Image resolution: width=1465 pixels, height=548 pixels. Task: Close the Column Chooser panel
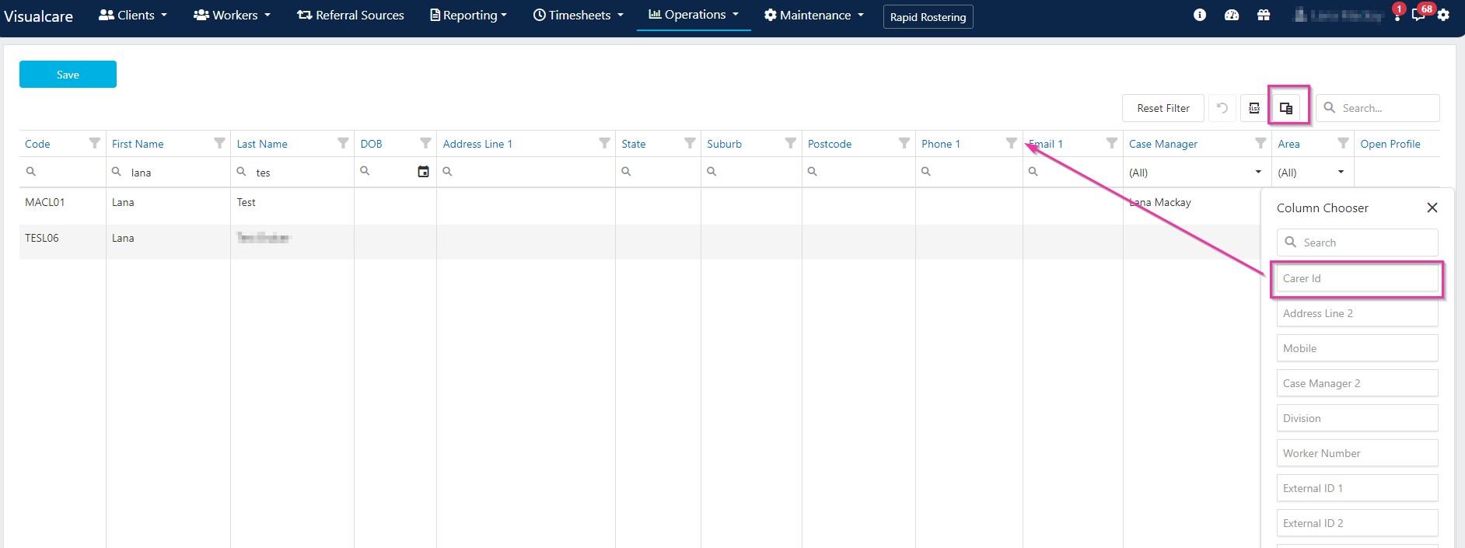pos(1432,208)
